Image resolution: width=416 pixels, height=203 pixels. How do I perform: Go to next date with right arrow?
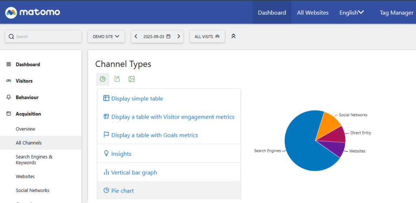178,36
